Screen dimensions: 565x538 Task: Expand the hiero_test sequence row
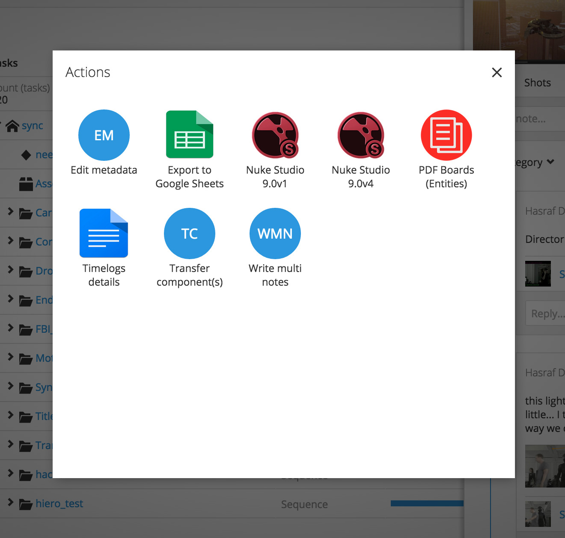11,503
